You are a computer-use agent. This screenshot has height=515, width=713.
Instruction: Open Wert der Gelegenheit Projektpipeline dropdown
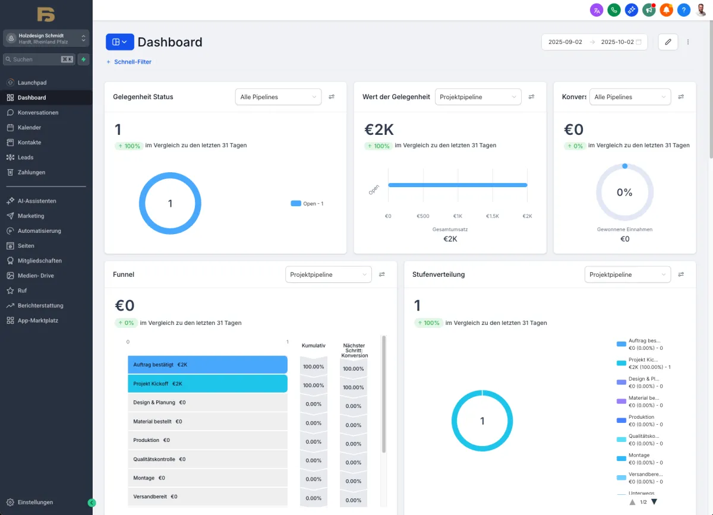478,97
